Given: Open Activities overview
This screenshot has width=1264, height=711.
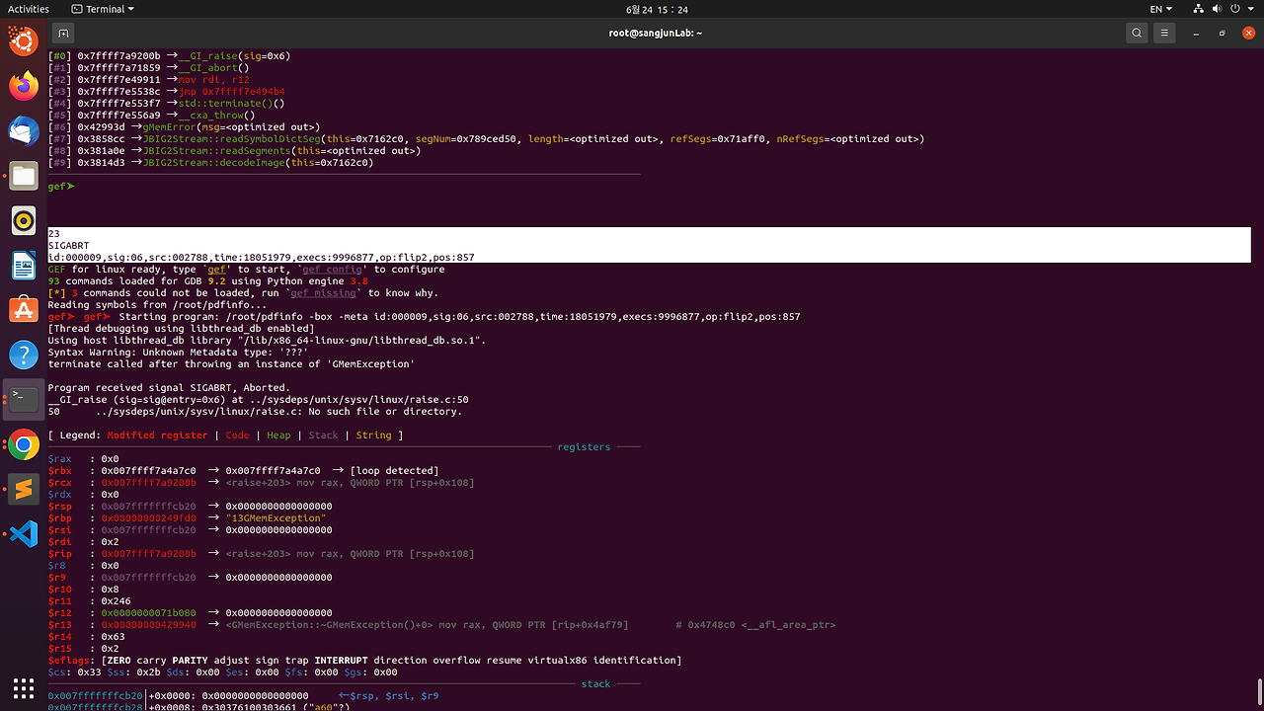Looking at the screenshot, I should click(x=28, y=9).
